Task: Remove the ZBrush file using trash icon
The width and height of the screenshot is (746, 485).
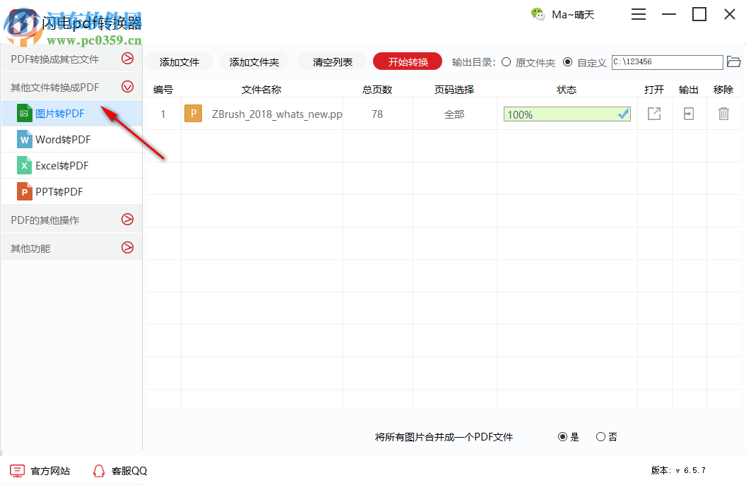Action: tap(723, 113)
